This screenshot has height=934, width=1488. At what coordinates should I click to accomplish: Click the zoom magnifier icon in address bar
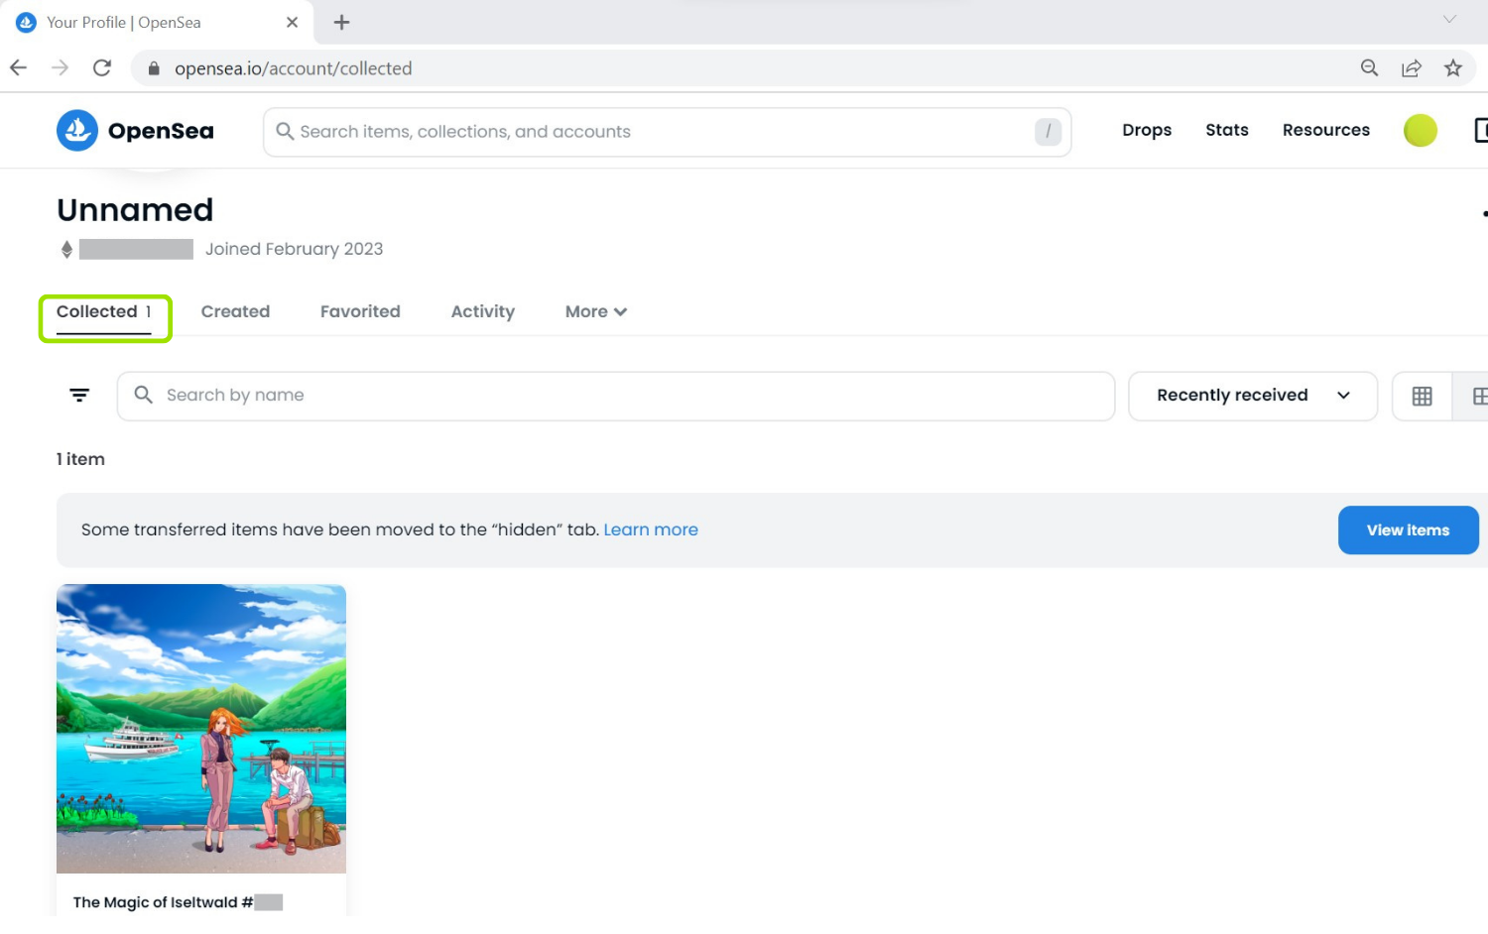pyautogui.click(x=1369, y=67)
